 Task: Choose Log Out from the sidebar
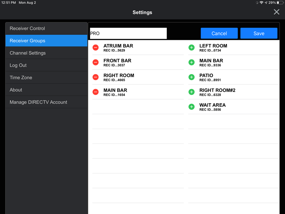(46, 65)
